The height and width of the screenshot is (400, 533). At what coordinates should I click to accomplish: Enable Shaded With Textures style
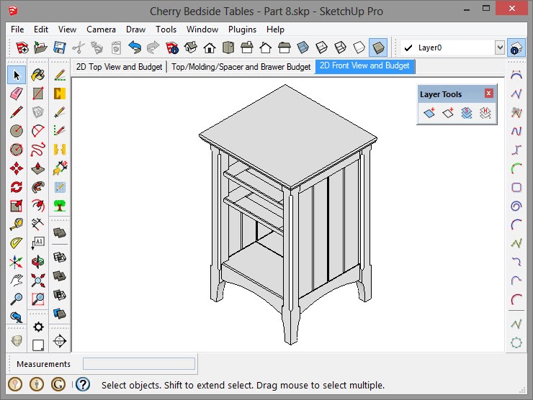377,48
